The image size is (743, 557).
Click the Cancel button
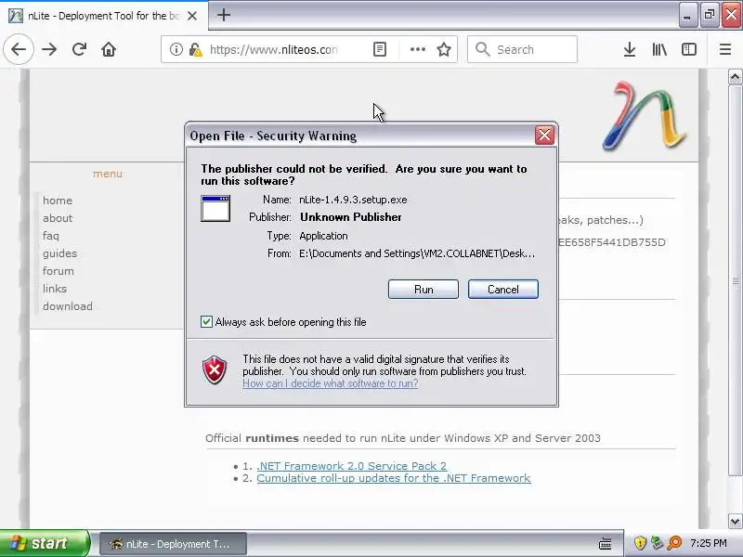502,290
